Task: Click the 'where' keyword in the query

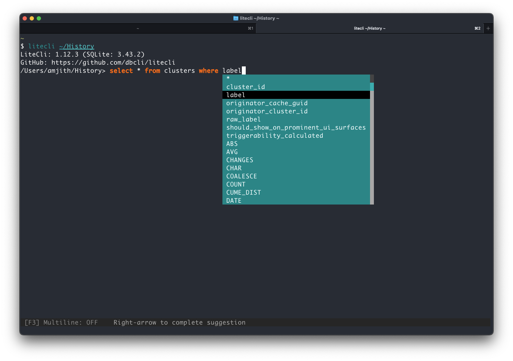Action: point(208,71)
